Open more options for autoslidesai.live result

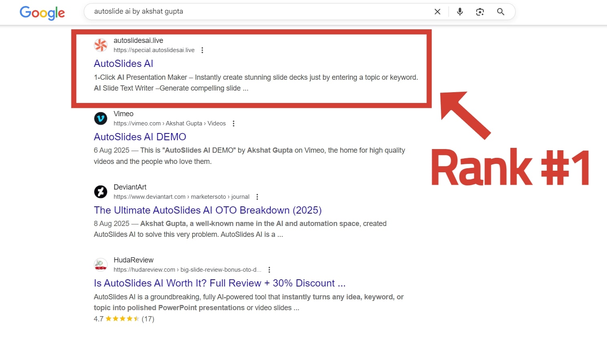(202, 50)
